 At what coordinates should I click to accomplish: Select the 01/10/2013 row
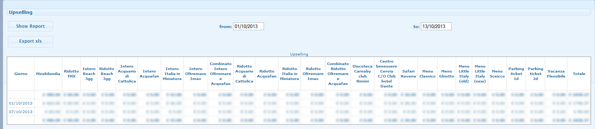(299, 103)
